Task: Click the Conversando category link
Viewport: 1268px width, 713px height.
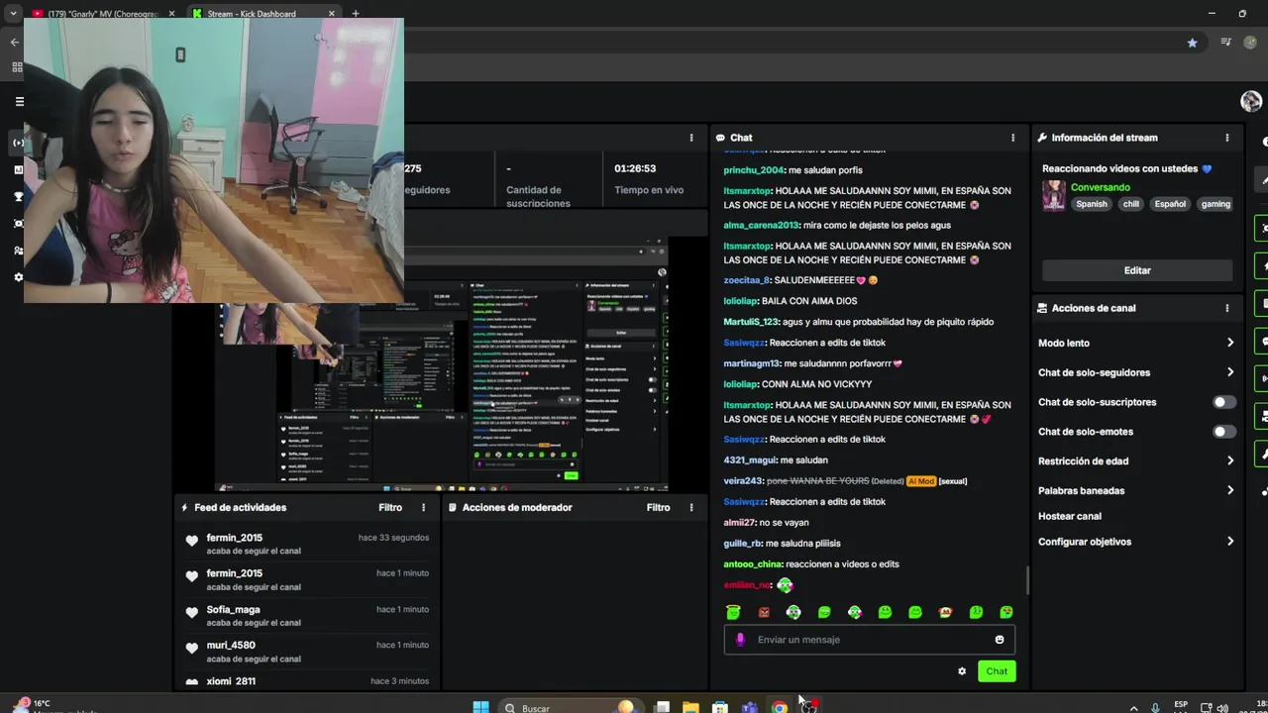Action: pyautogui.click(x=1100, y=187)
